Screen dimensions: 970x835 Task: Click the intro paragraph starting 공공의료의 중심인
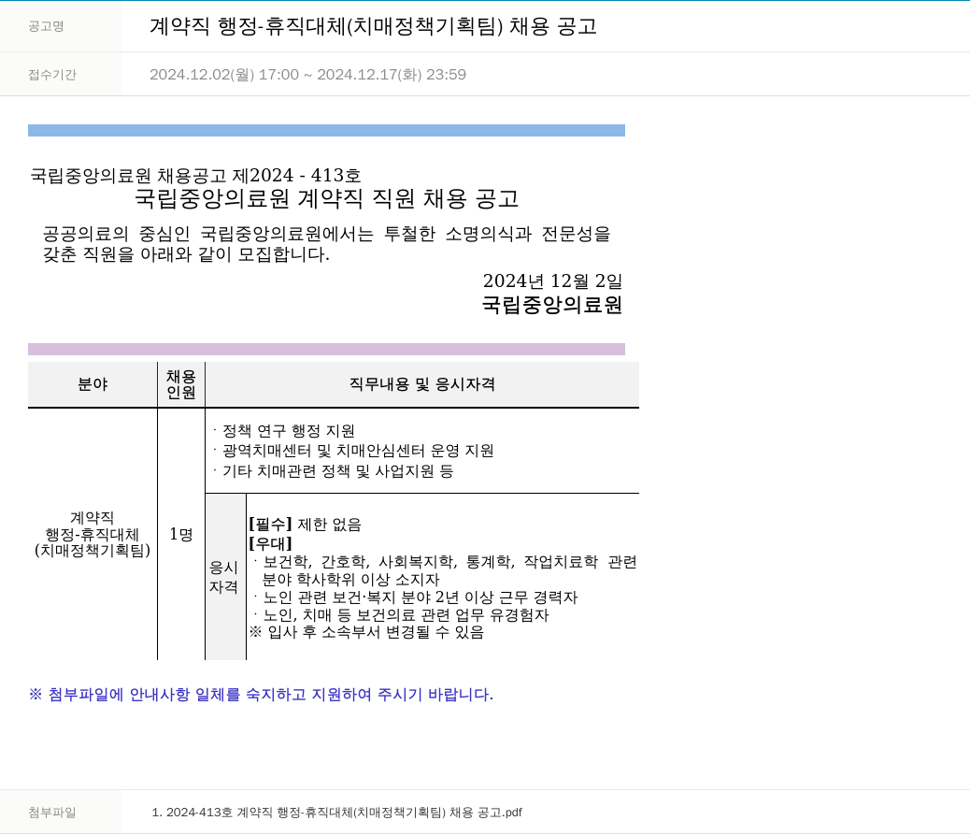pyautogui.click(x=327, y=244)
